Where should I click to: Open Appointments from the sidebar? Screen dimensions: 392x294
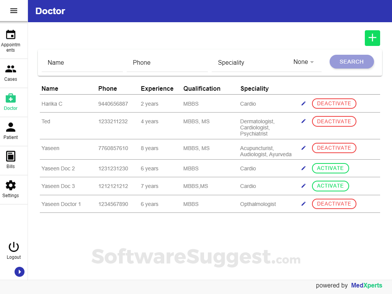click(x=10, y=41)
